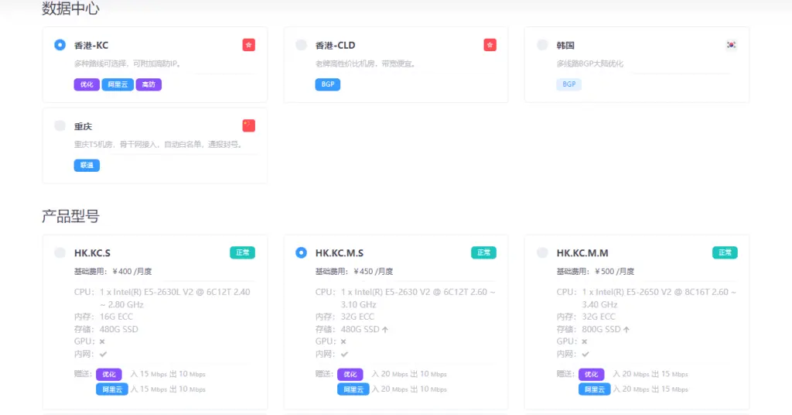
Task: Select the 韩国 data center option
Action: (542, 45)
